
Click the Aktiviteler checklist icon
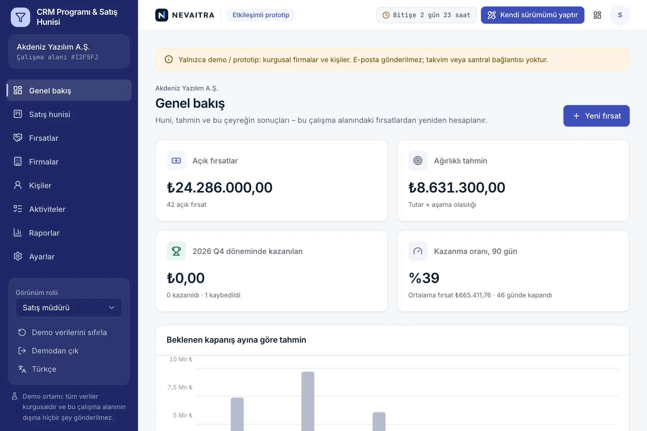[18, 209]
